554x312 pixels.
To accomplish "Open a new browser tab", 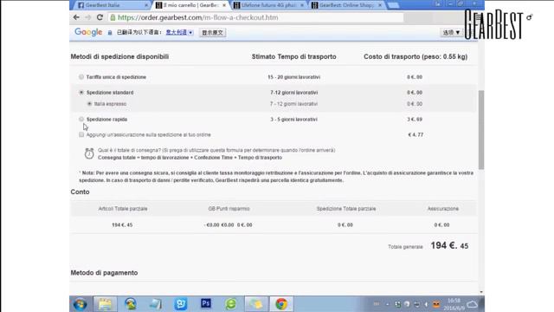I will [x=393, y=5].
